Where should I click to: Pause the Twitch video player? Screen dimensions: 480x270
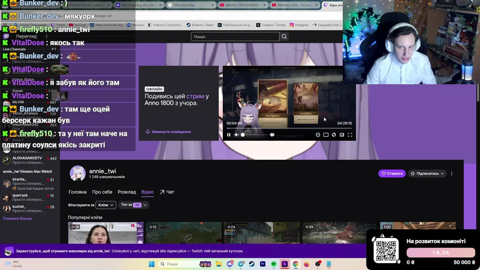228,135
